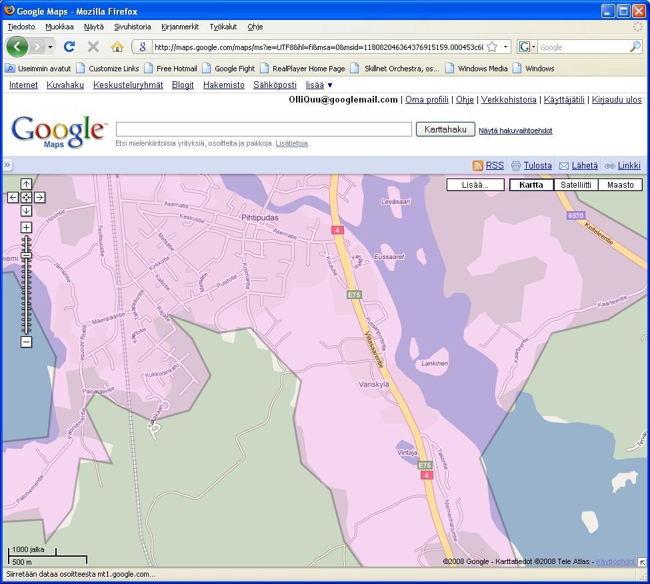Click the stop loading X icon
This screenshot has height=584, width=650.
pyautogui.click(x=93, y=47)
